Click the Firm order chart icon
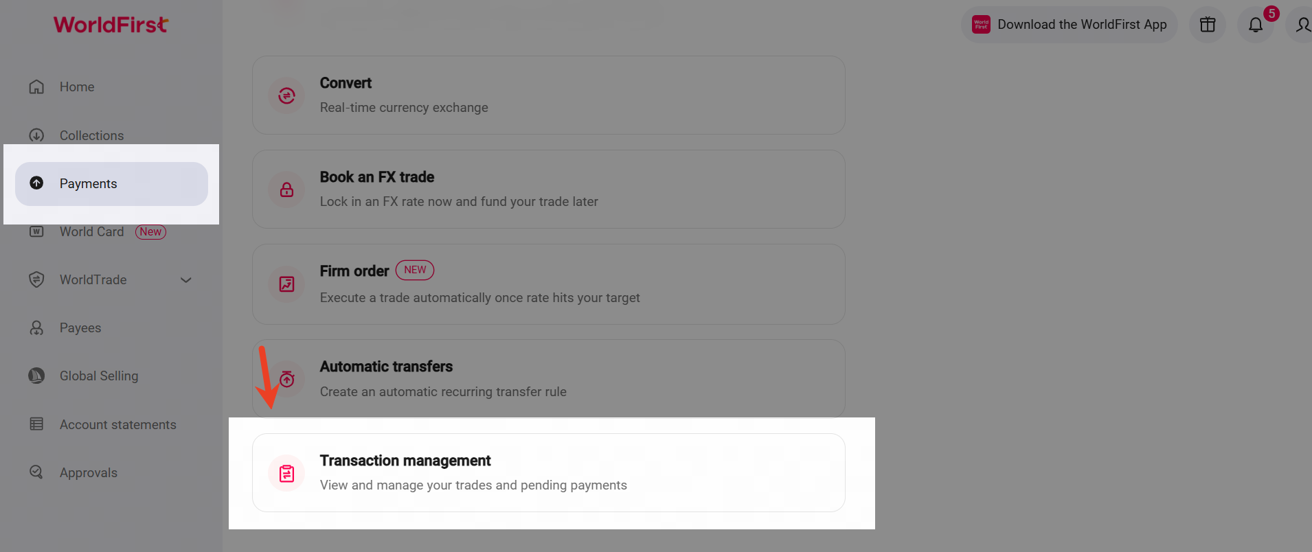The height and width of the screenshot is (552, 1312). [x=286, y=284]
